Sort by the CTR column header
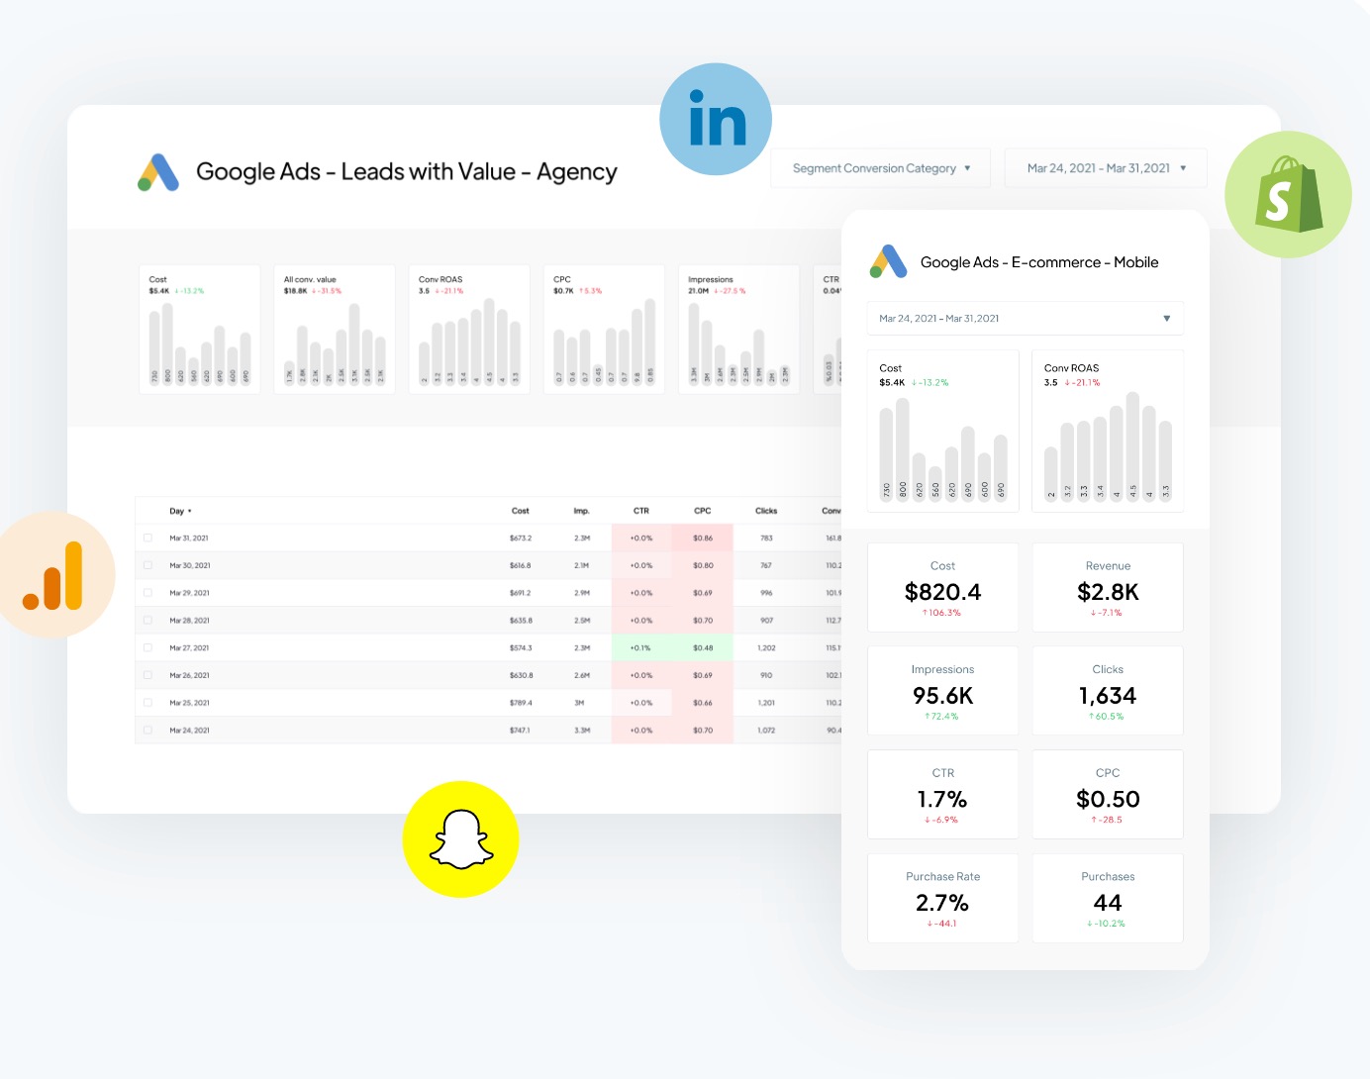 pyautogui.click(x=641, y=511)
